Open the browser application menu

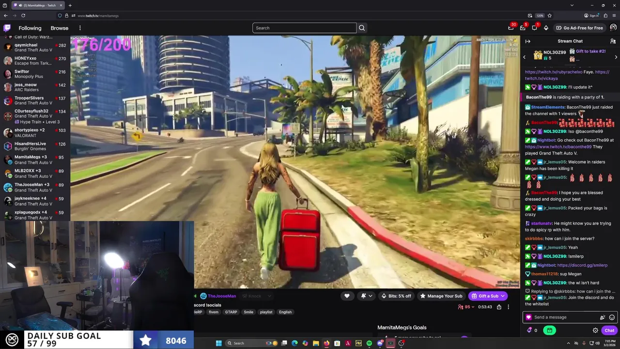(614, 16)
